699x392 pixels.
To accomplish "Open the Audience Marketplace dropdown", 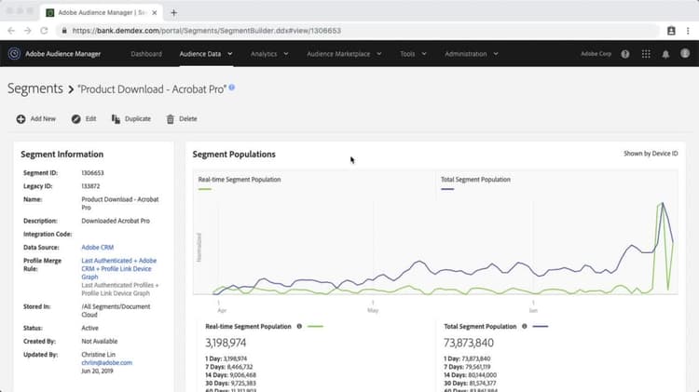I will tap(343, 54).
